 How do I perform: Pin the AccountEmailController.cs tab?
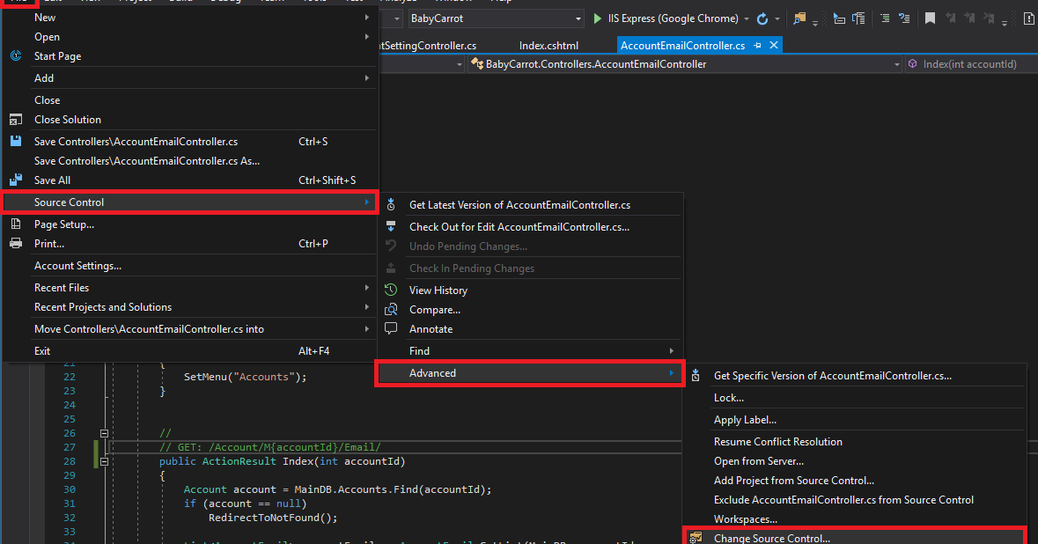point(757,46)
